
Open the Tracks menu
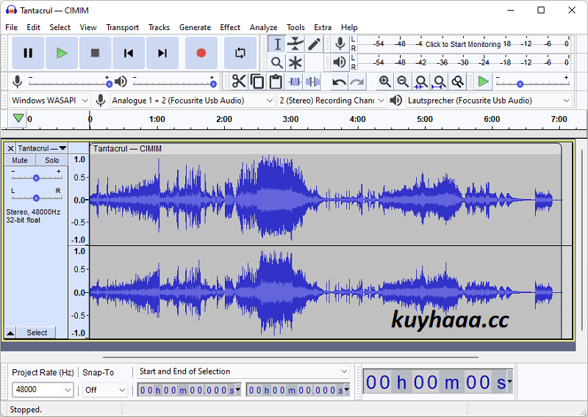(x=159, y=27)
